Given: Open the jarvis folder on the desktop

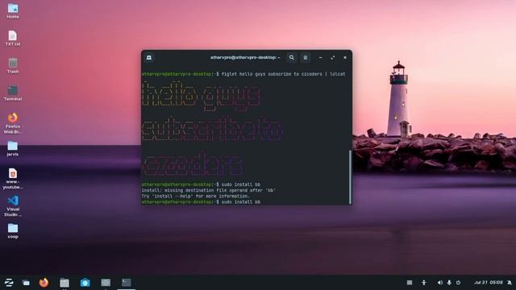Looking at the screenshot, I should click(x=13, y=148).
